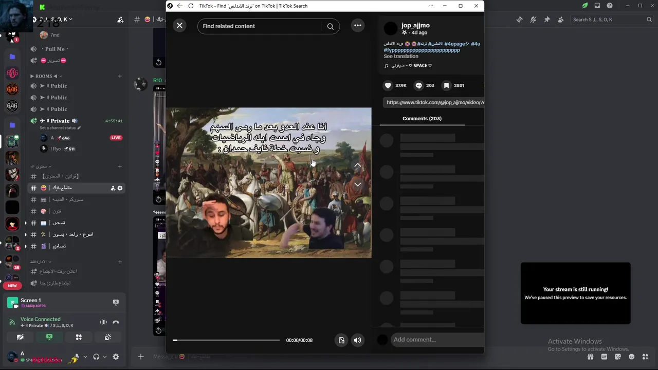Open browser window menu dots in title bar
Image resolution: width=658 pixels, height=370 pixels.
[431, 6]
